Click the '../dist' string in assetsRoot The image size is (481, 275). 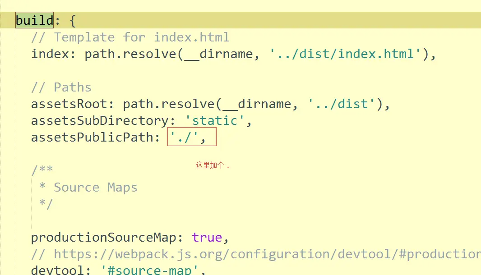click(x=342, y=104)
